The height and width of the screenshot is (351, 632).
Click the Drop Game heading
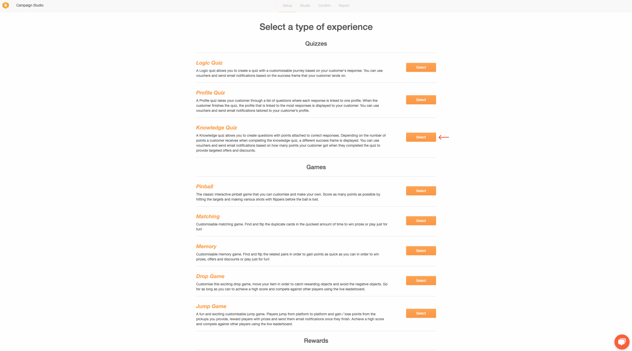[x=210, y=276]
